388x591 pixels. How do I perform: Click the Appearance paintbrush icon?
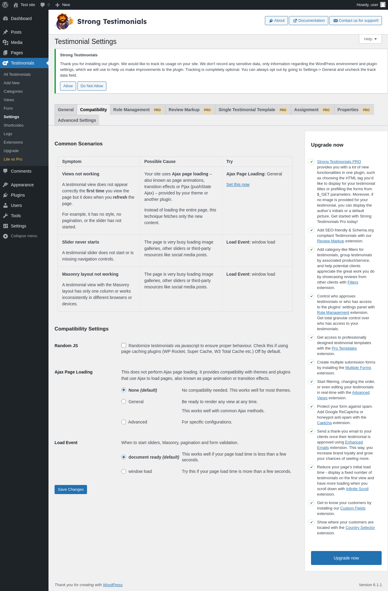(x=5, y=185)
